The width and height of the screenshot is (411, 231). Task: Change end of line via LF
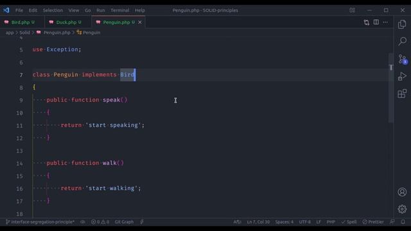click(319, 222)
